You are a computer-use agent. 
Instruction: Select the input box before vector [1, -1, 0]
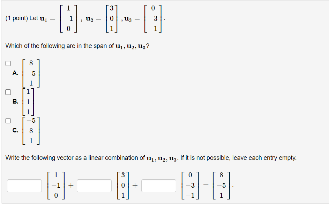24,186
